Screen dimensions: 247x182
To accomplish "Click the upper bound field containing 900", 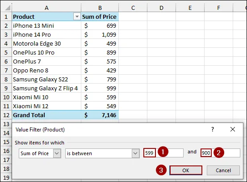I will pos(220,153).
